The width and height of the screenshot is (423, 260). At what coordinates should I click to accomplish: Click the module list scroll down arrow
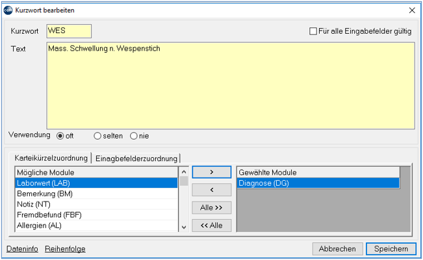click(x=184, y=227)
